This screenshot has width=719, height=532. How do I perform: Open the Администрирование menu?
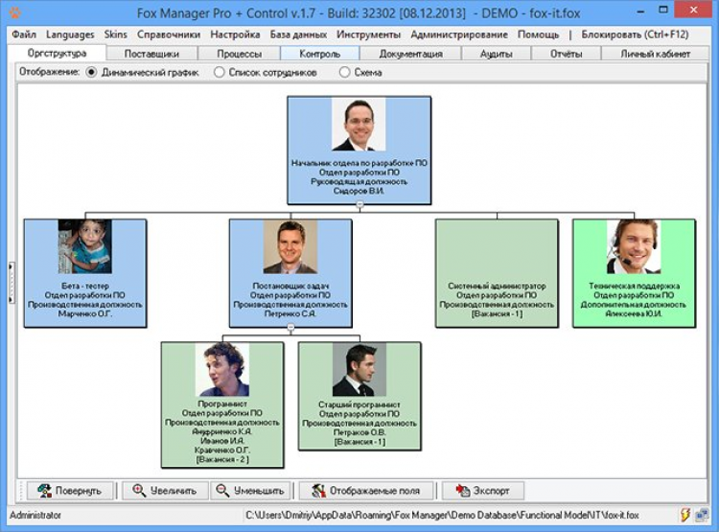(x=459, y=35)
